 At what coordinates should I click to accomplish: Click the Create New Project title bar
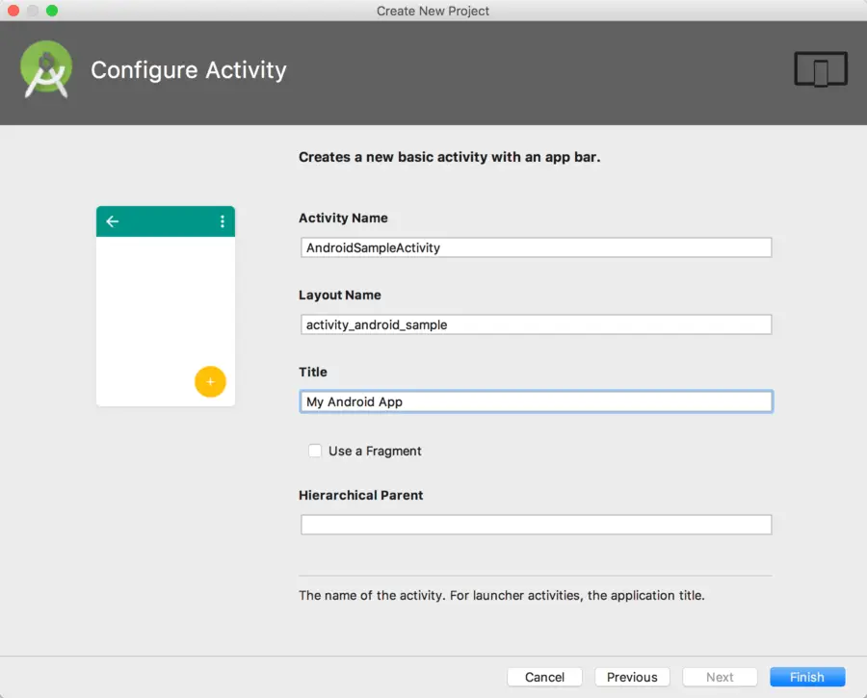coord(433,11)
